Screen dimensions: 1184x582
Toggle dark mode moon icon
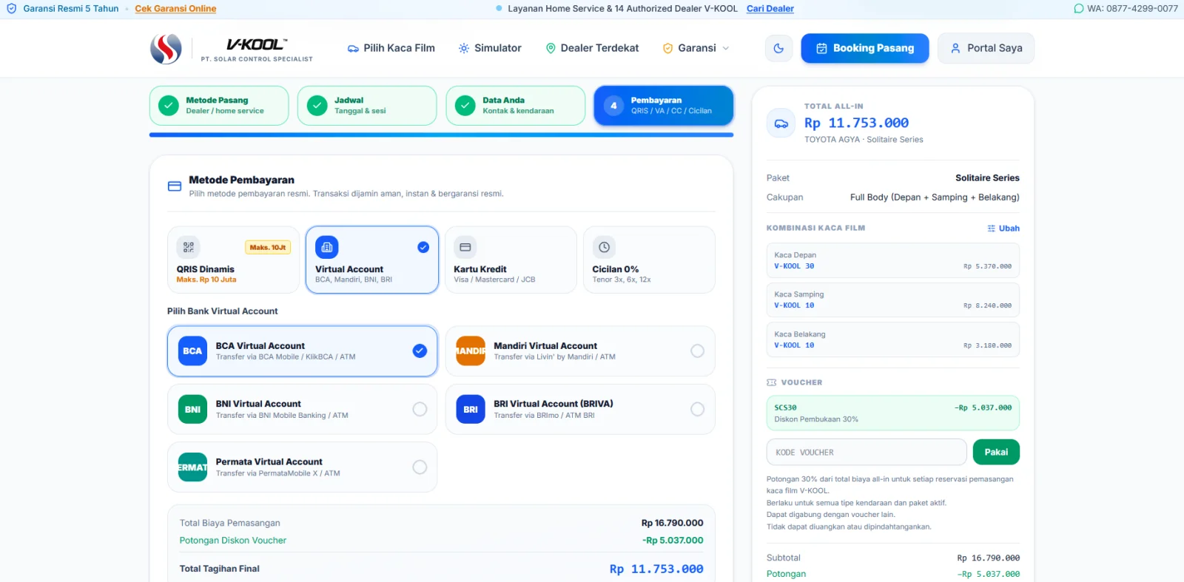pyautogui.click(x=778, y=48)
